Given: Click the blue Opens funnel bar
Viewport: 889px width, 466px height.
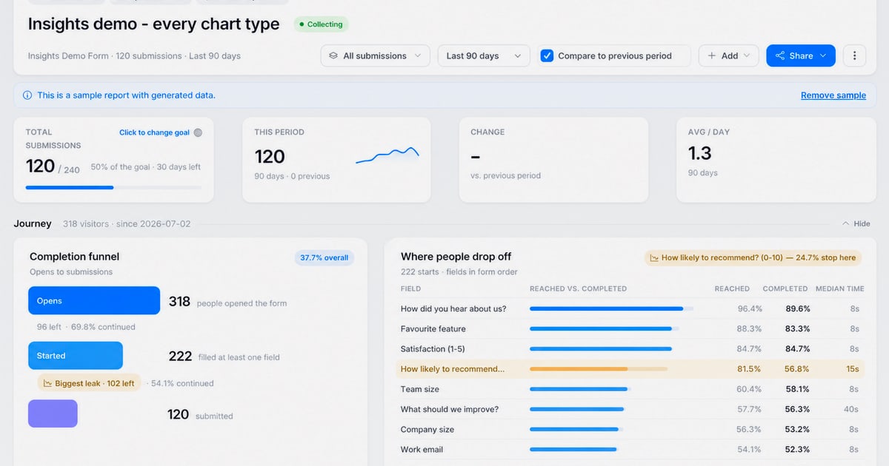Looking at the screenshot, I should pos(94,301).
